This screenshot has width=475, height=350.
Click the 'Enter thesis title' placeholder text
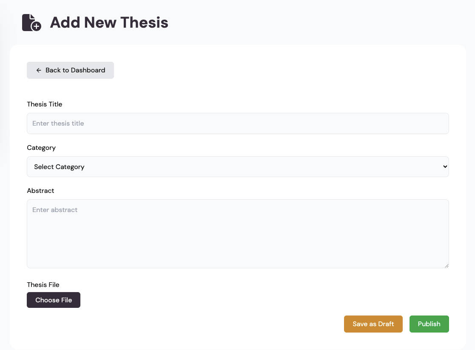tap(58, 123)
